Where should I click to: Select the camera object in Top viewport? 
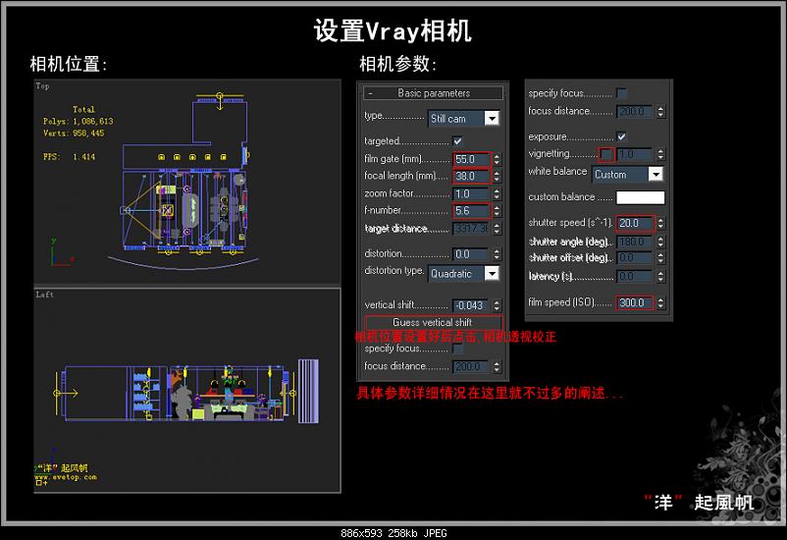click(x=125, y=210)
